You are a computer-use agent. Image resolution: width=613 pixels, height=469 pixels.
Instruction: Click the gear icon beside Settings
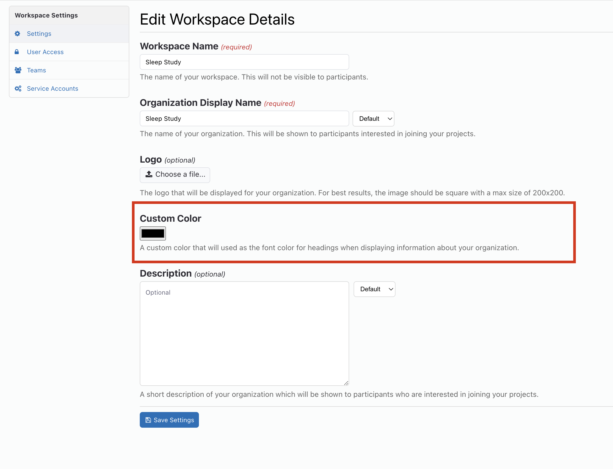[x=17, y=33]
